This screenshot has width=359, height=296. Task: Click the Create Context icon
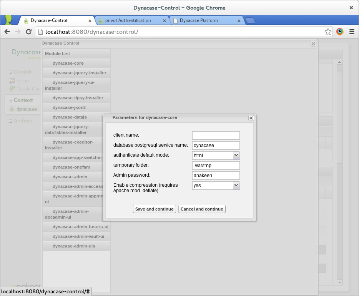coord(12,89)
